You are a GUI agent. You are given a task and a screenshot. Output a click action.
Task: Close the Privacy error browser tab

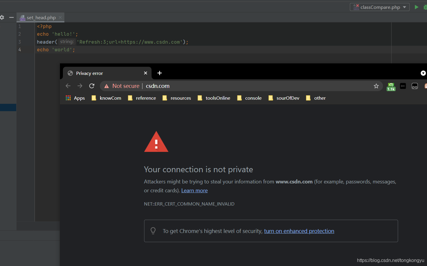pos(146,73)
